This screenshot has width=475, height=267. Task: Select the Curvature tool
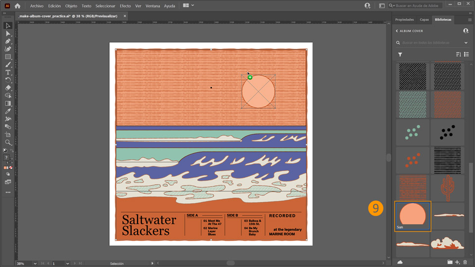tap(8, 49)
